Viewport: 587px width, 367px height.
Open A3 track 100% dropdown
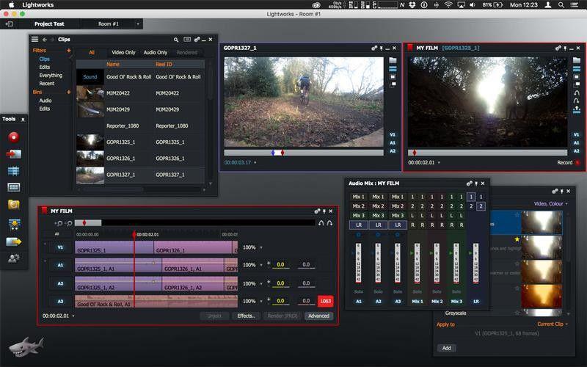[x=261, y=301]
